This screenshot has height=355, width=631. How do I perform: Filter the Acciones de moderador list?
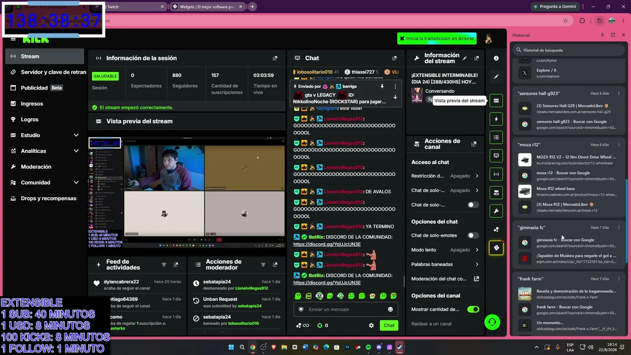coord(263,265)
